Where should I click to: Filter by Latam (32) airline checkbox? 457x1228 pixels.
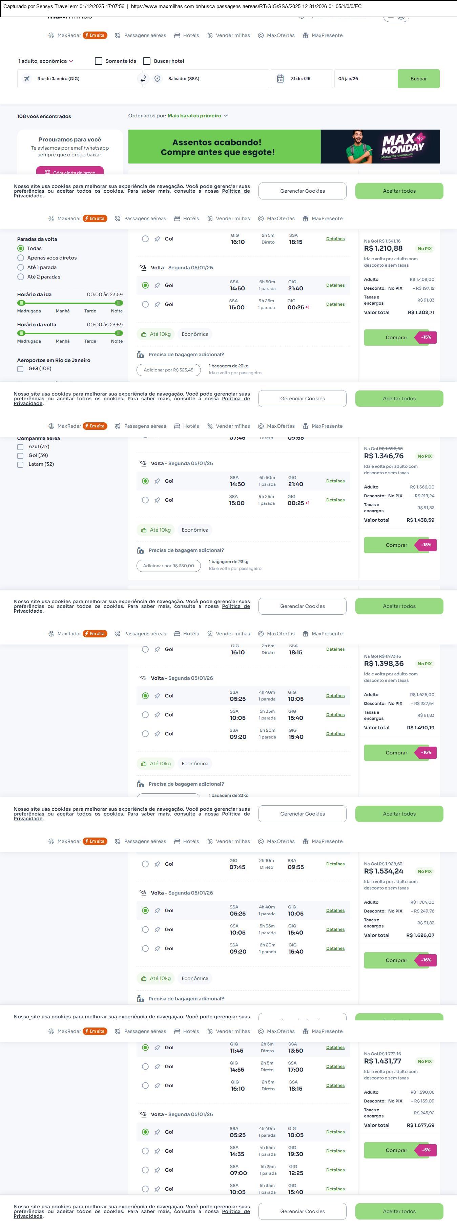coord(20,464)
